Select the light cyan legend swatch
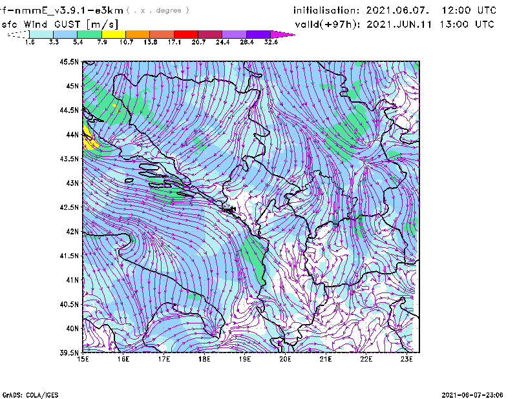The width and height of the screenshot is (517, 399). (x=41, y=34)
